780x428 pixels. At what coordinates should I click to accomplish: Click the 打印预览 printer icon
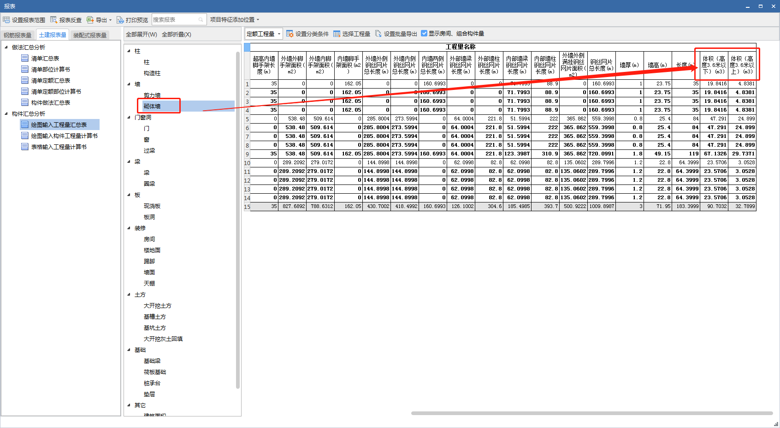tap(120, 20)
